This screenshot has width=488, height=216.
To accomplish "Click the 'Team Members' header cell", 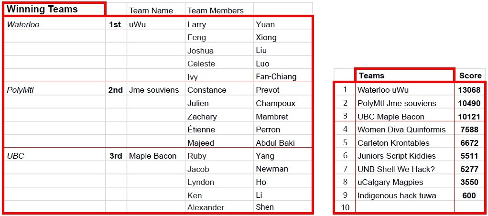I will (218, 10).
